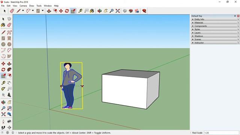This screenshot has height=135, width=240.
Task: Click the Make Component icon
Action: point(9,19)
